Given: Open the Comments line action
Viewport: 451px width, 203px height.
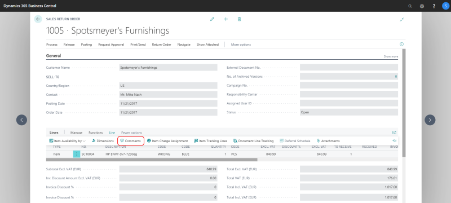Looking at the screenshot, I should (x=131, y=141).
